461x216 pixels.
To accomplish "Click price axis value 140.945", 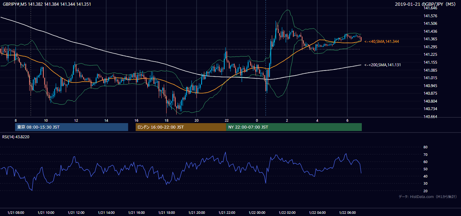I will pos(430,86).
